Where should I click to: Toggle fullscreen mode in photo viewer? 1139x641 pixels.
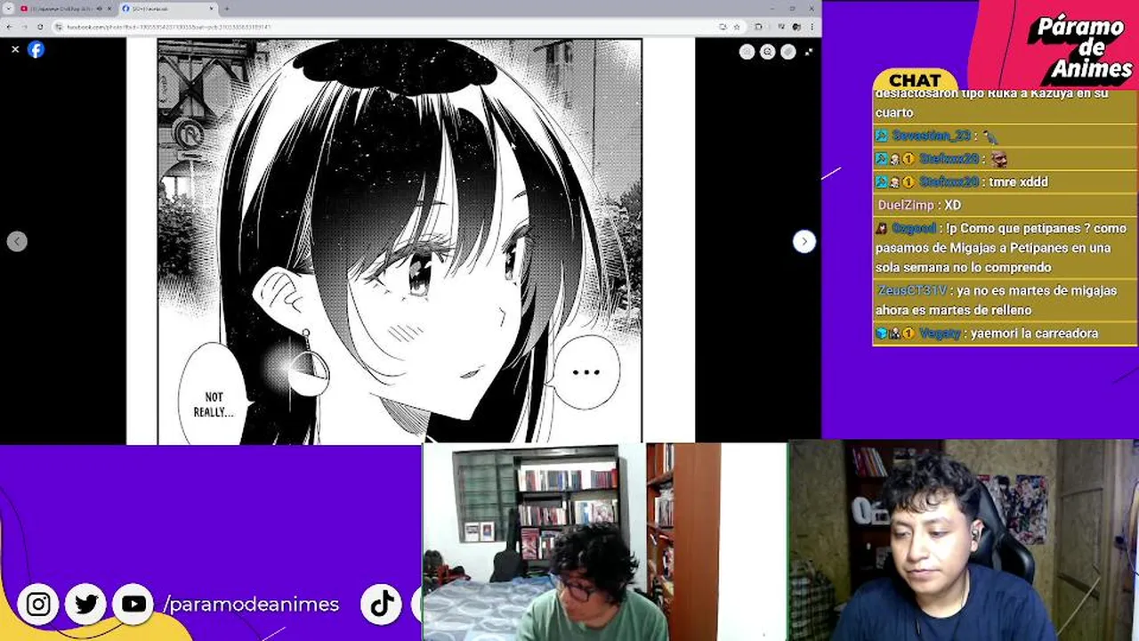tap(808, 52)
